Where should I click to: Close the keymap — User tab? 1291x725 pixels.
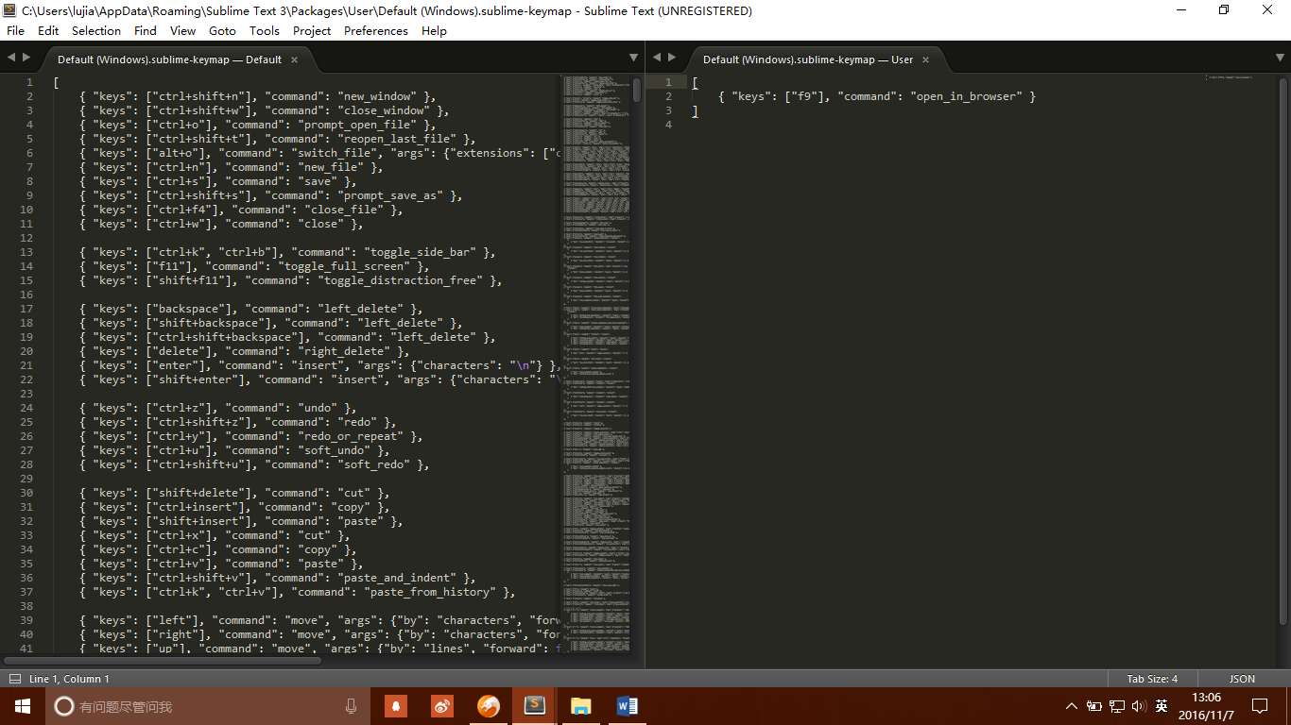click(x=925, y=59)
